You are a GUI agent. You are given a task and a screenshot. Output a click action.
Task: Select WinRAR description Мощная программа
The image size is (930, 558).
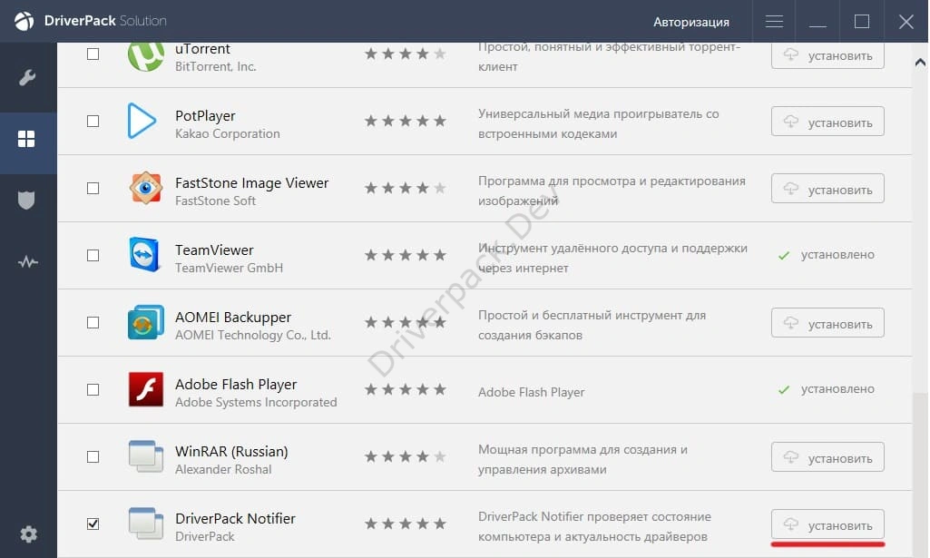[x=582, y=460]
